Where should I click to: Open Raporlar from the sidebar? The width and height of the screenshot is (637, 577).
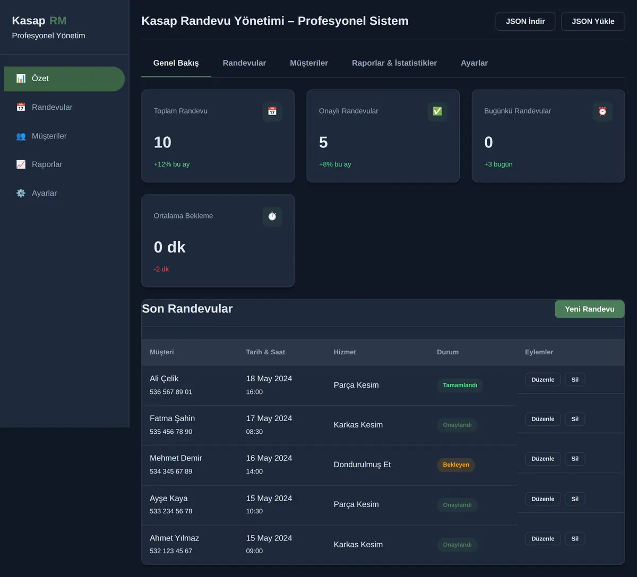click(64, 164)
